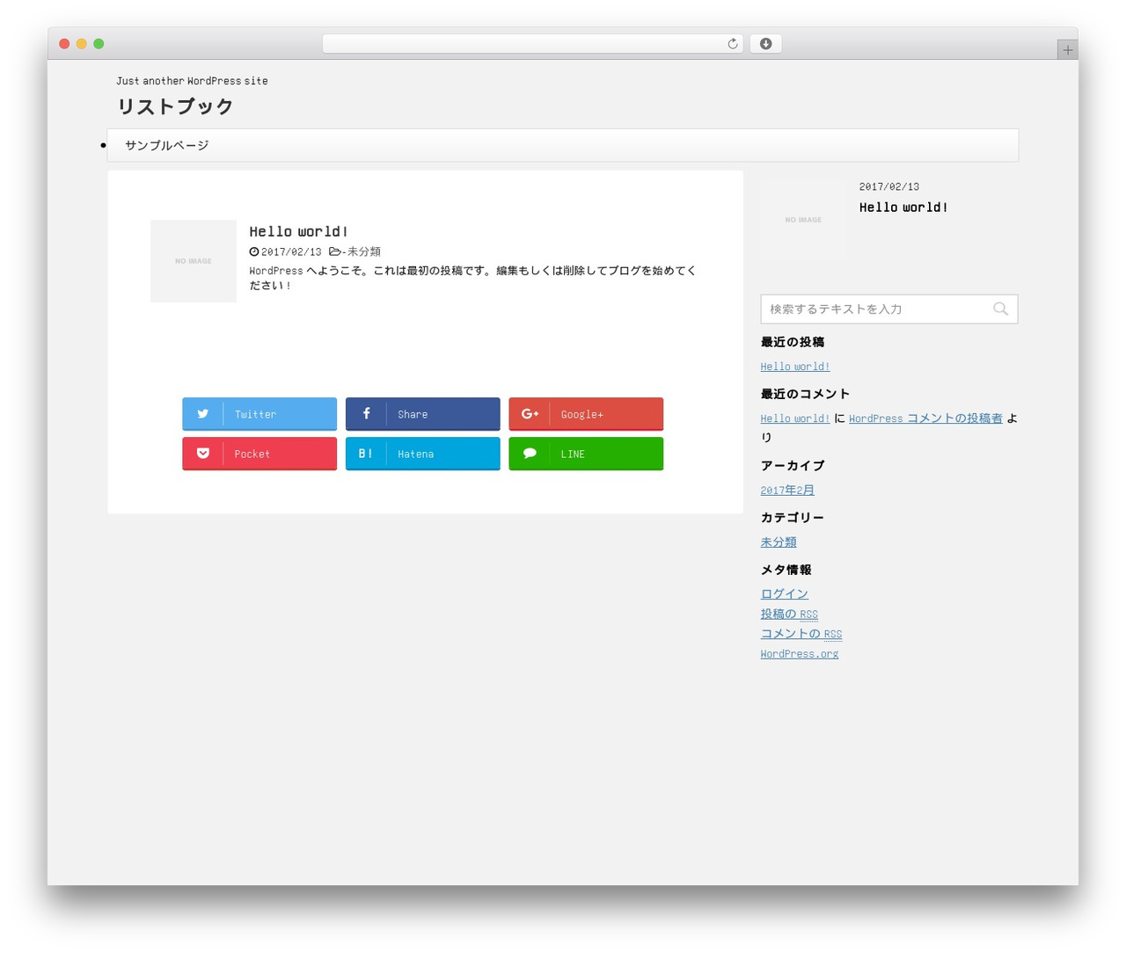
Task: Click the browser address bar
Action: tap(532, 44)
